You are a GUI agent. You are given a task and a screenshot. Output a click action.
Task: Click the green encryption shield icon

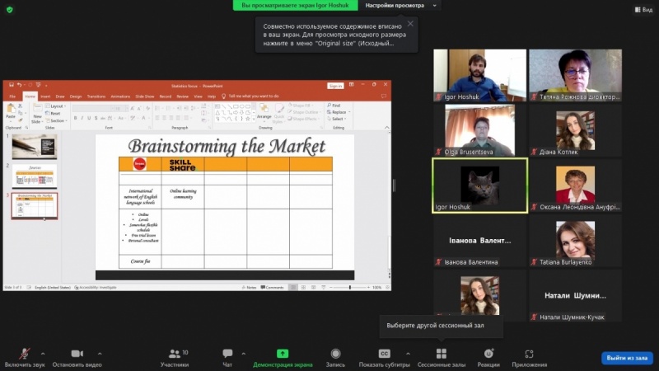(10, 9)
